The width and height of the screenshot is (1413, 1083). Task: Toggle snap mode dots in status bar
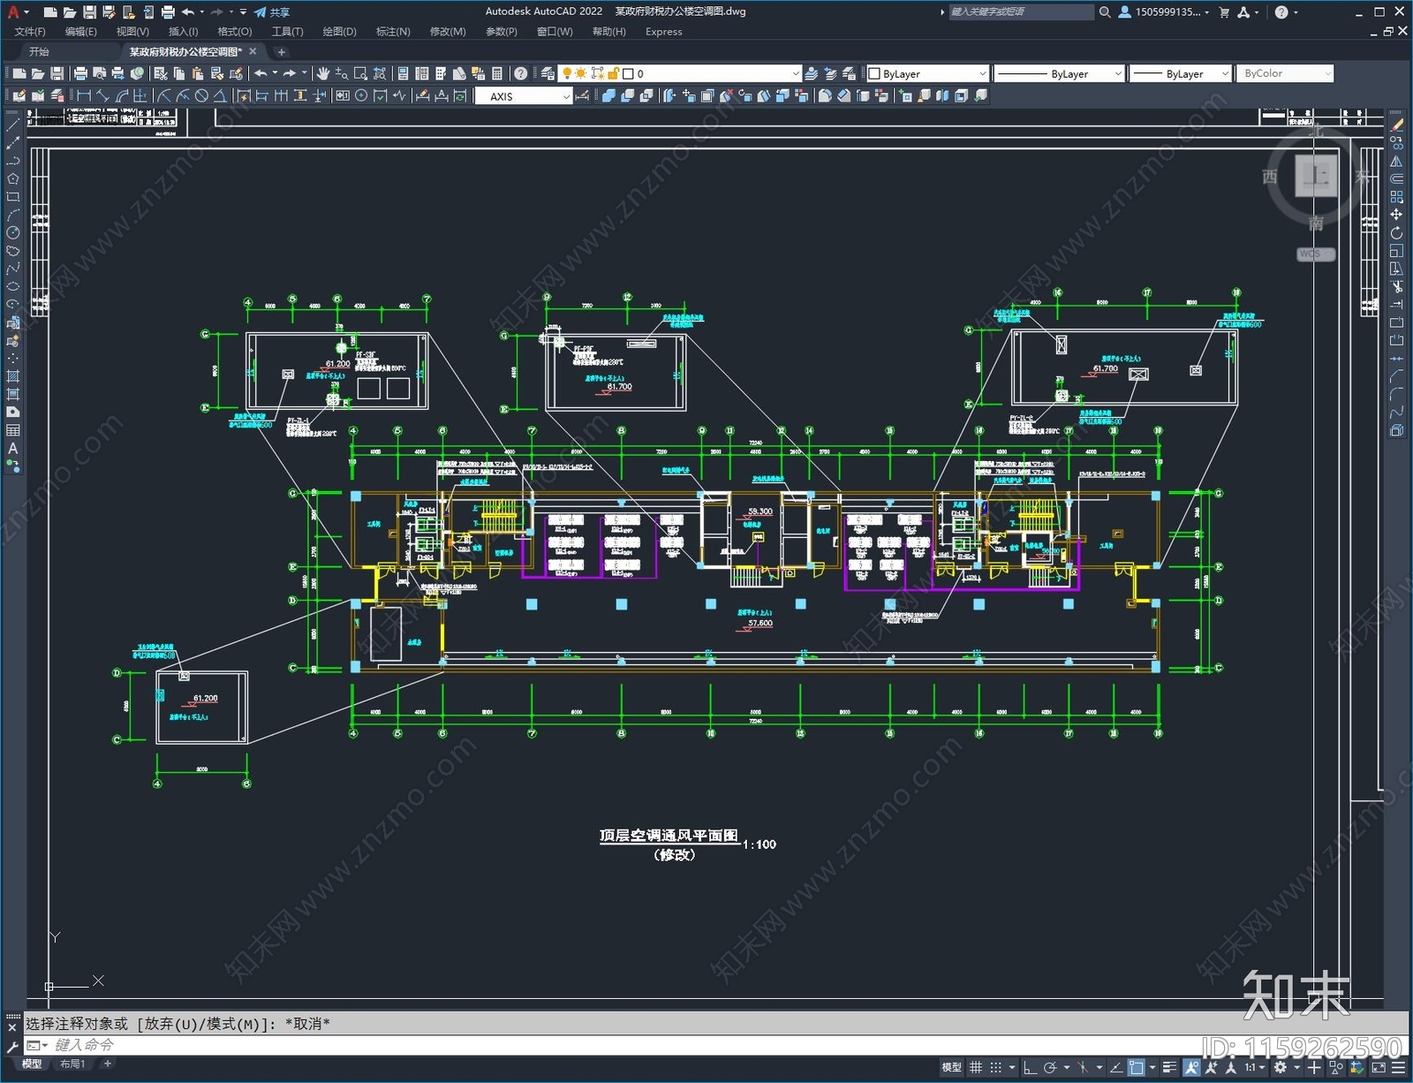click(995, 1067)
